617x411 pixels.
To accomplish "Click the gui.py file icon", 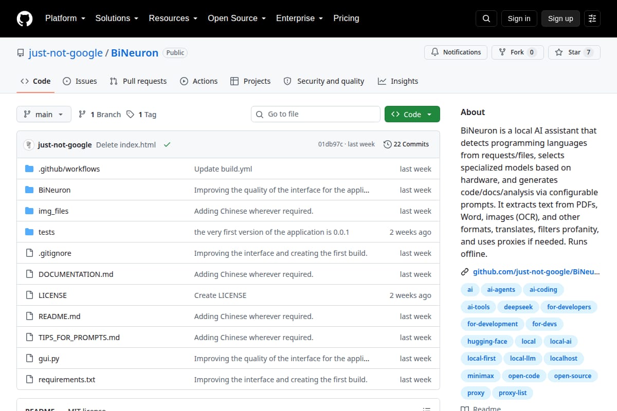I will [29, 359].
